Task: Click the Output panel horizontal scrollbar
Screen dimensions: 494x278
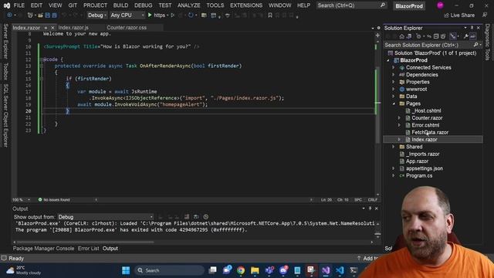Action: 85,242
